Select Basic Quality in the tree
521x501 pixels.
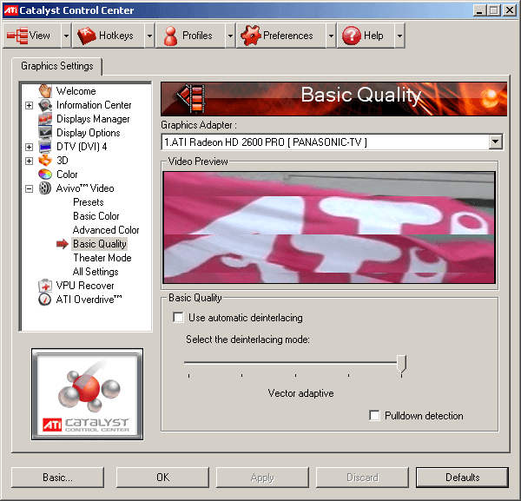pyautogui.click(x=100, y=244)
